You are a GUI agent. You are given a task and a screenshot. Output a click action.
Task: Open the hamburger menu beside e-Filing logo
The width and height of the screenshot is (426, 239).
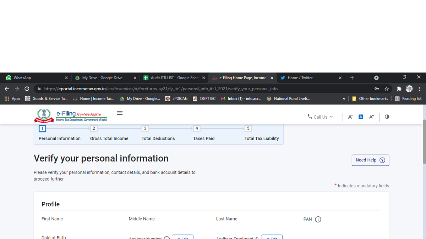click(120, 113)
